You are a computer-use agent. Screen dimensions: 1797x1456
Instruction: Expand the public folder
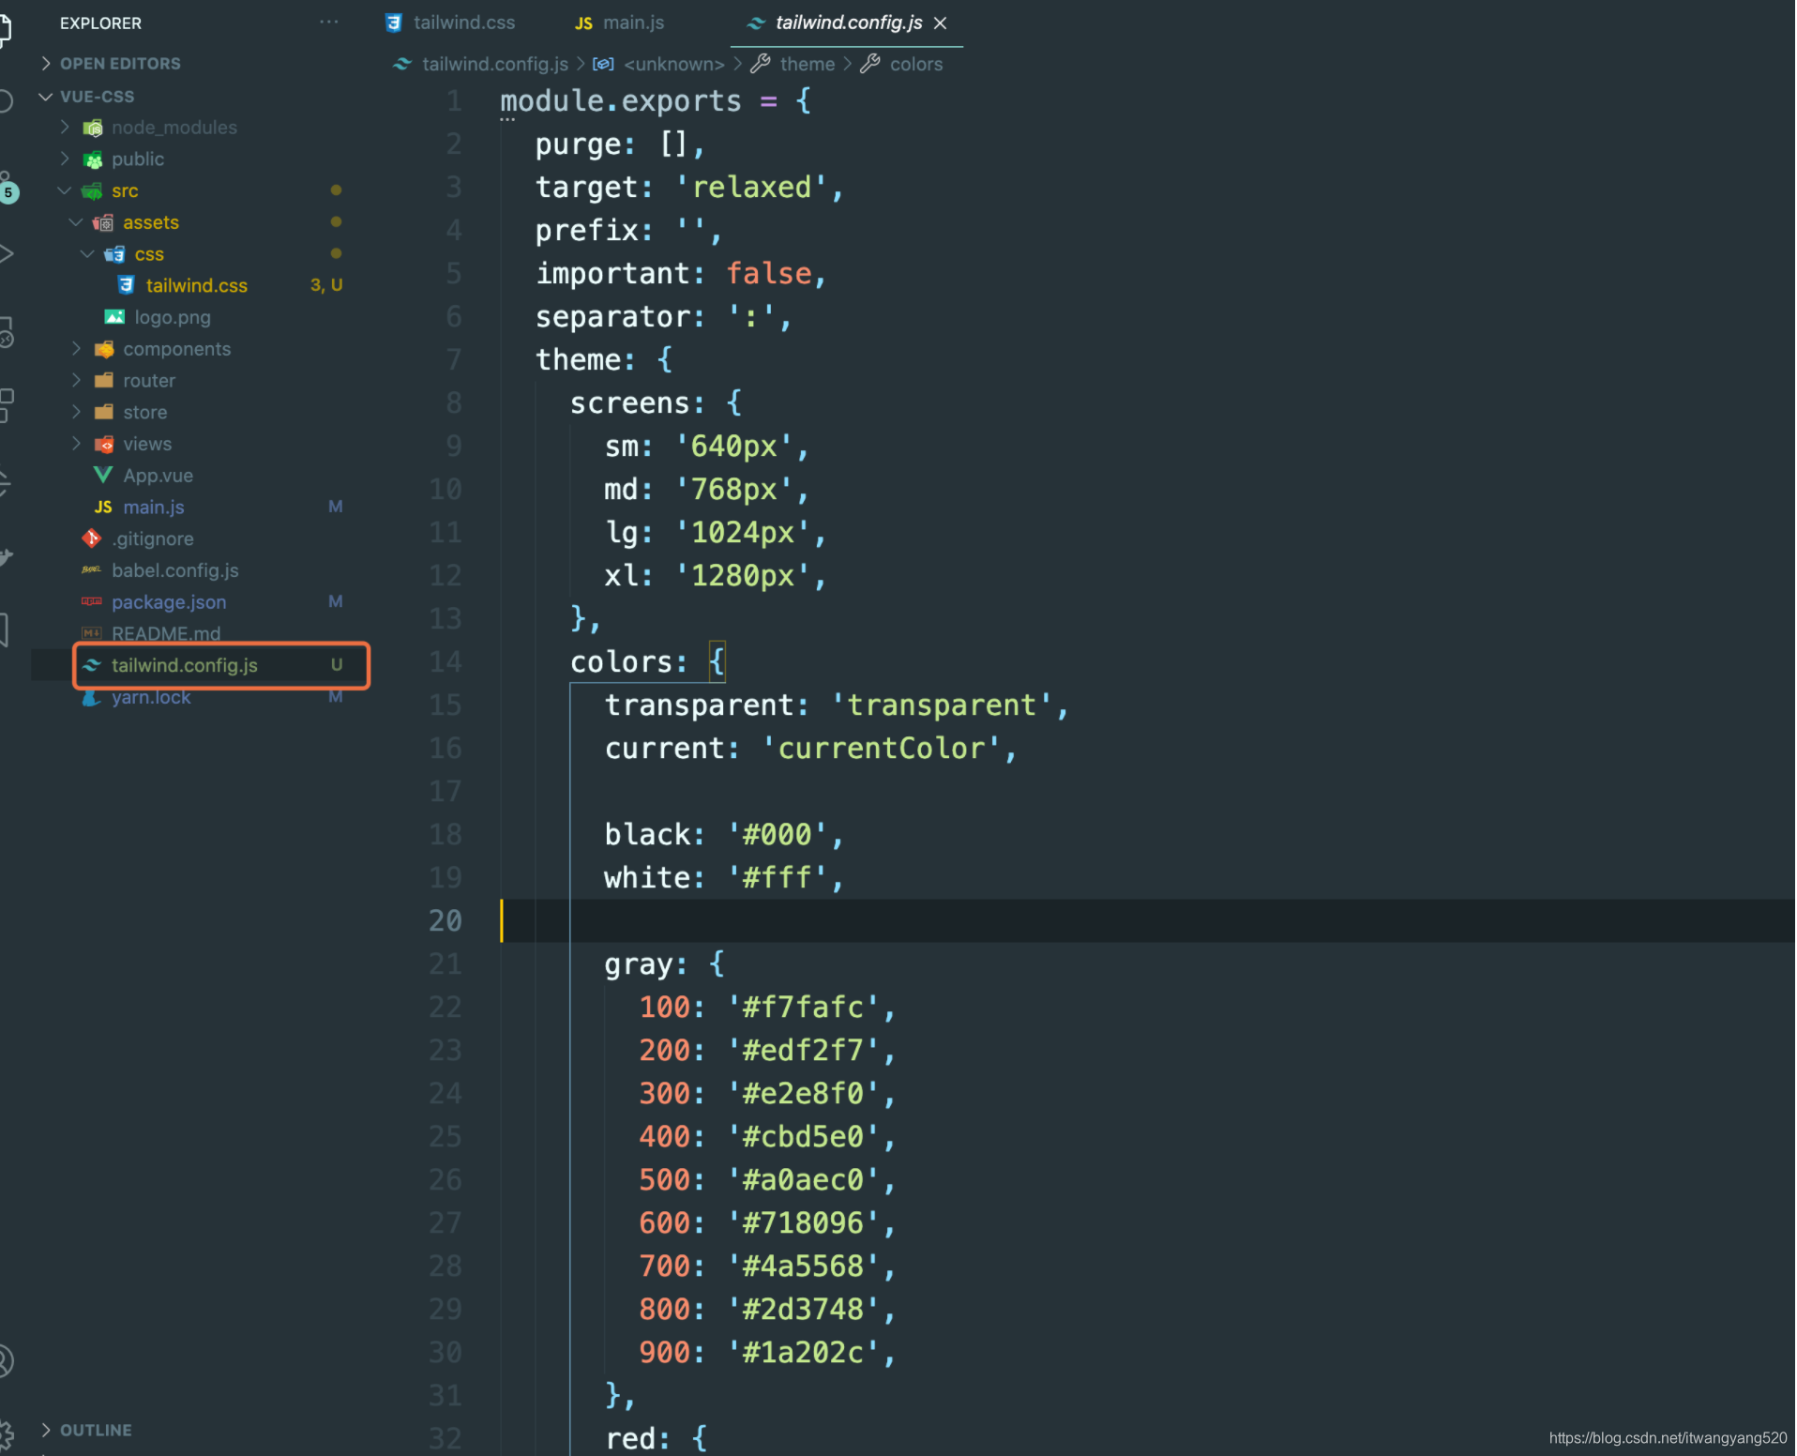pyautogui.click(x=65, y=159)
